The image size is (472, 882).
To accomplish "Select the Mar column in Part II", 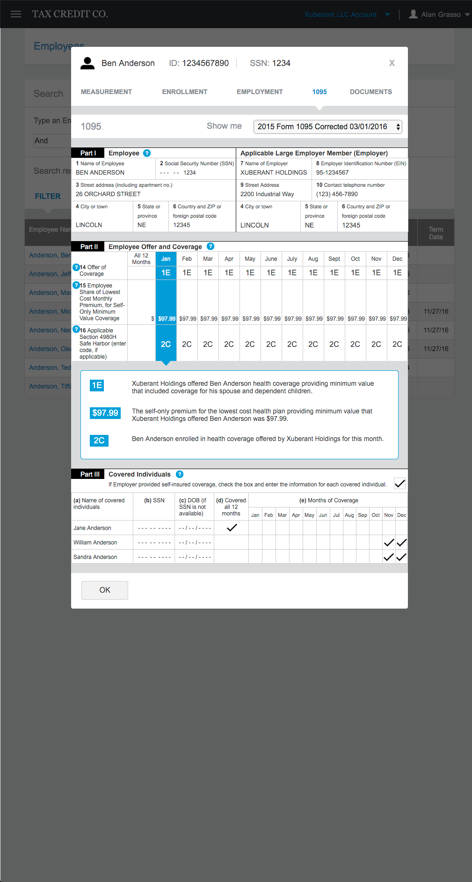I will [x=208, y=259].
